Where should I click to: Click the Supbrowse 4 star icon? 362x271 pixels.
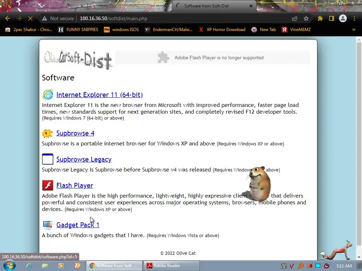coord(47,133)
